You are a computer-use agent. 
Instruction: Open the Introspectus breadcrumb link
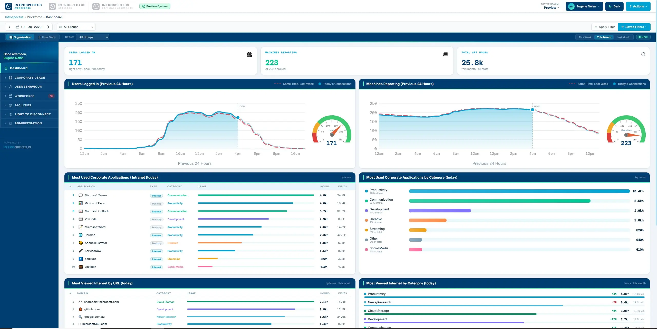click(x=14, y=17)
